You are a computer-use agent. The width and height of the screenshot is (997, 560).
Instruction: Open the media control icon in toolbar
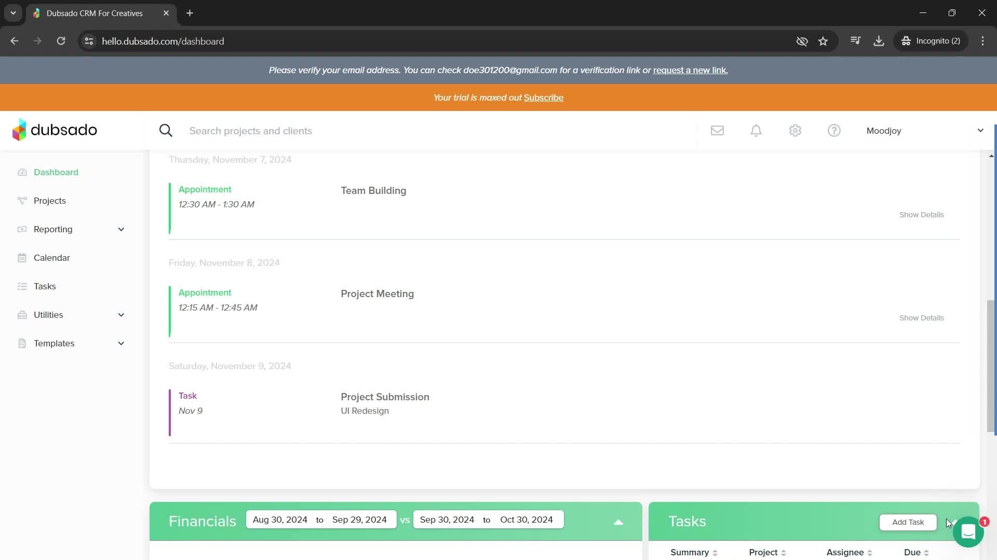855,41
